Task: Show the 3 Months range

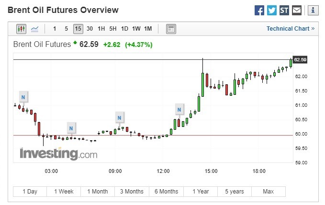Action: pos(132,191)
